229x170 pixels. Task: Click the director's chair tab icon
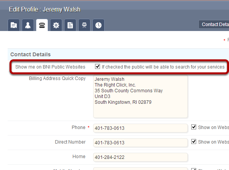click(84, 25)
